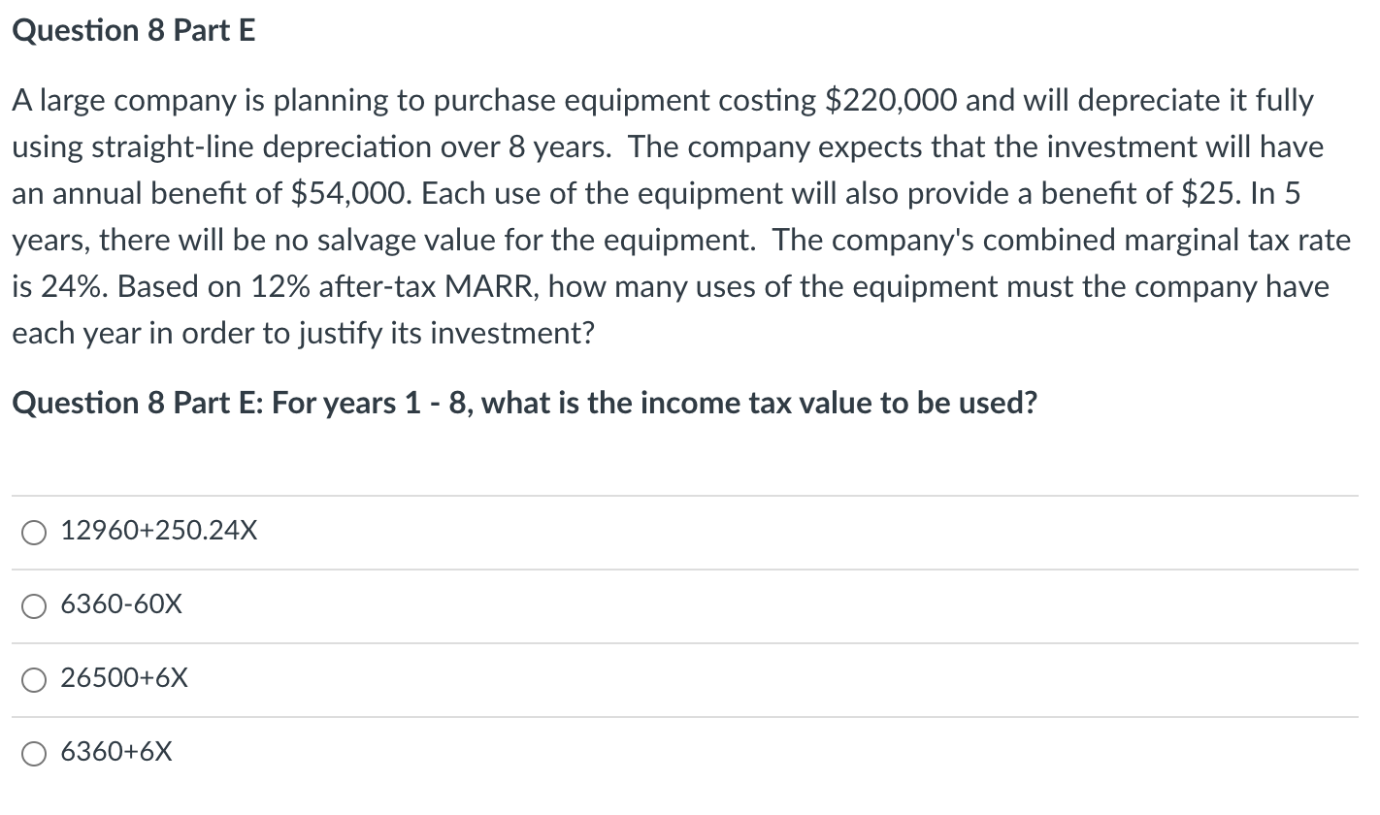Click the divider line above the answers
This screenshot has height=815, width=1380.
679,495
